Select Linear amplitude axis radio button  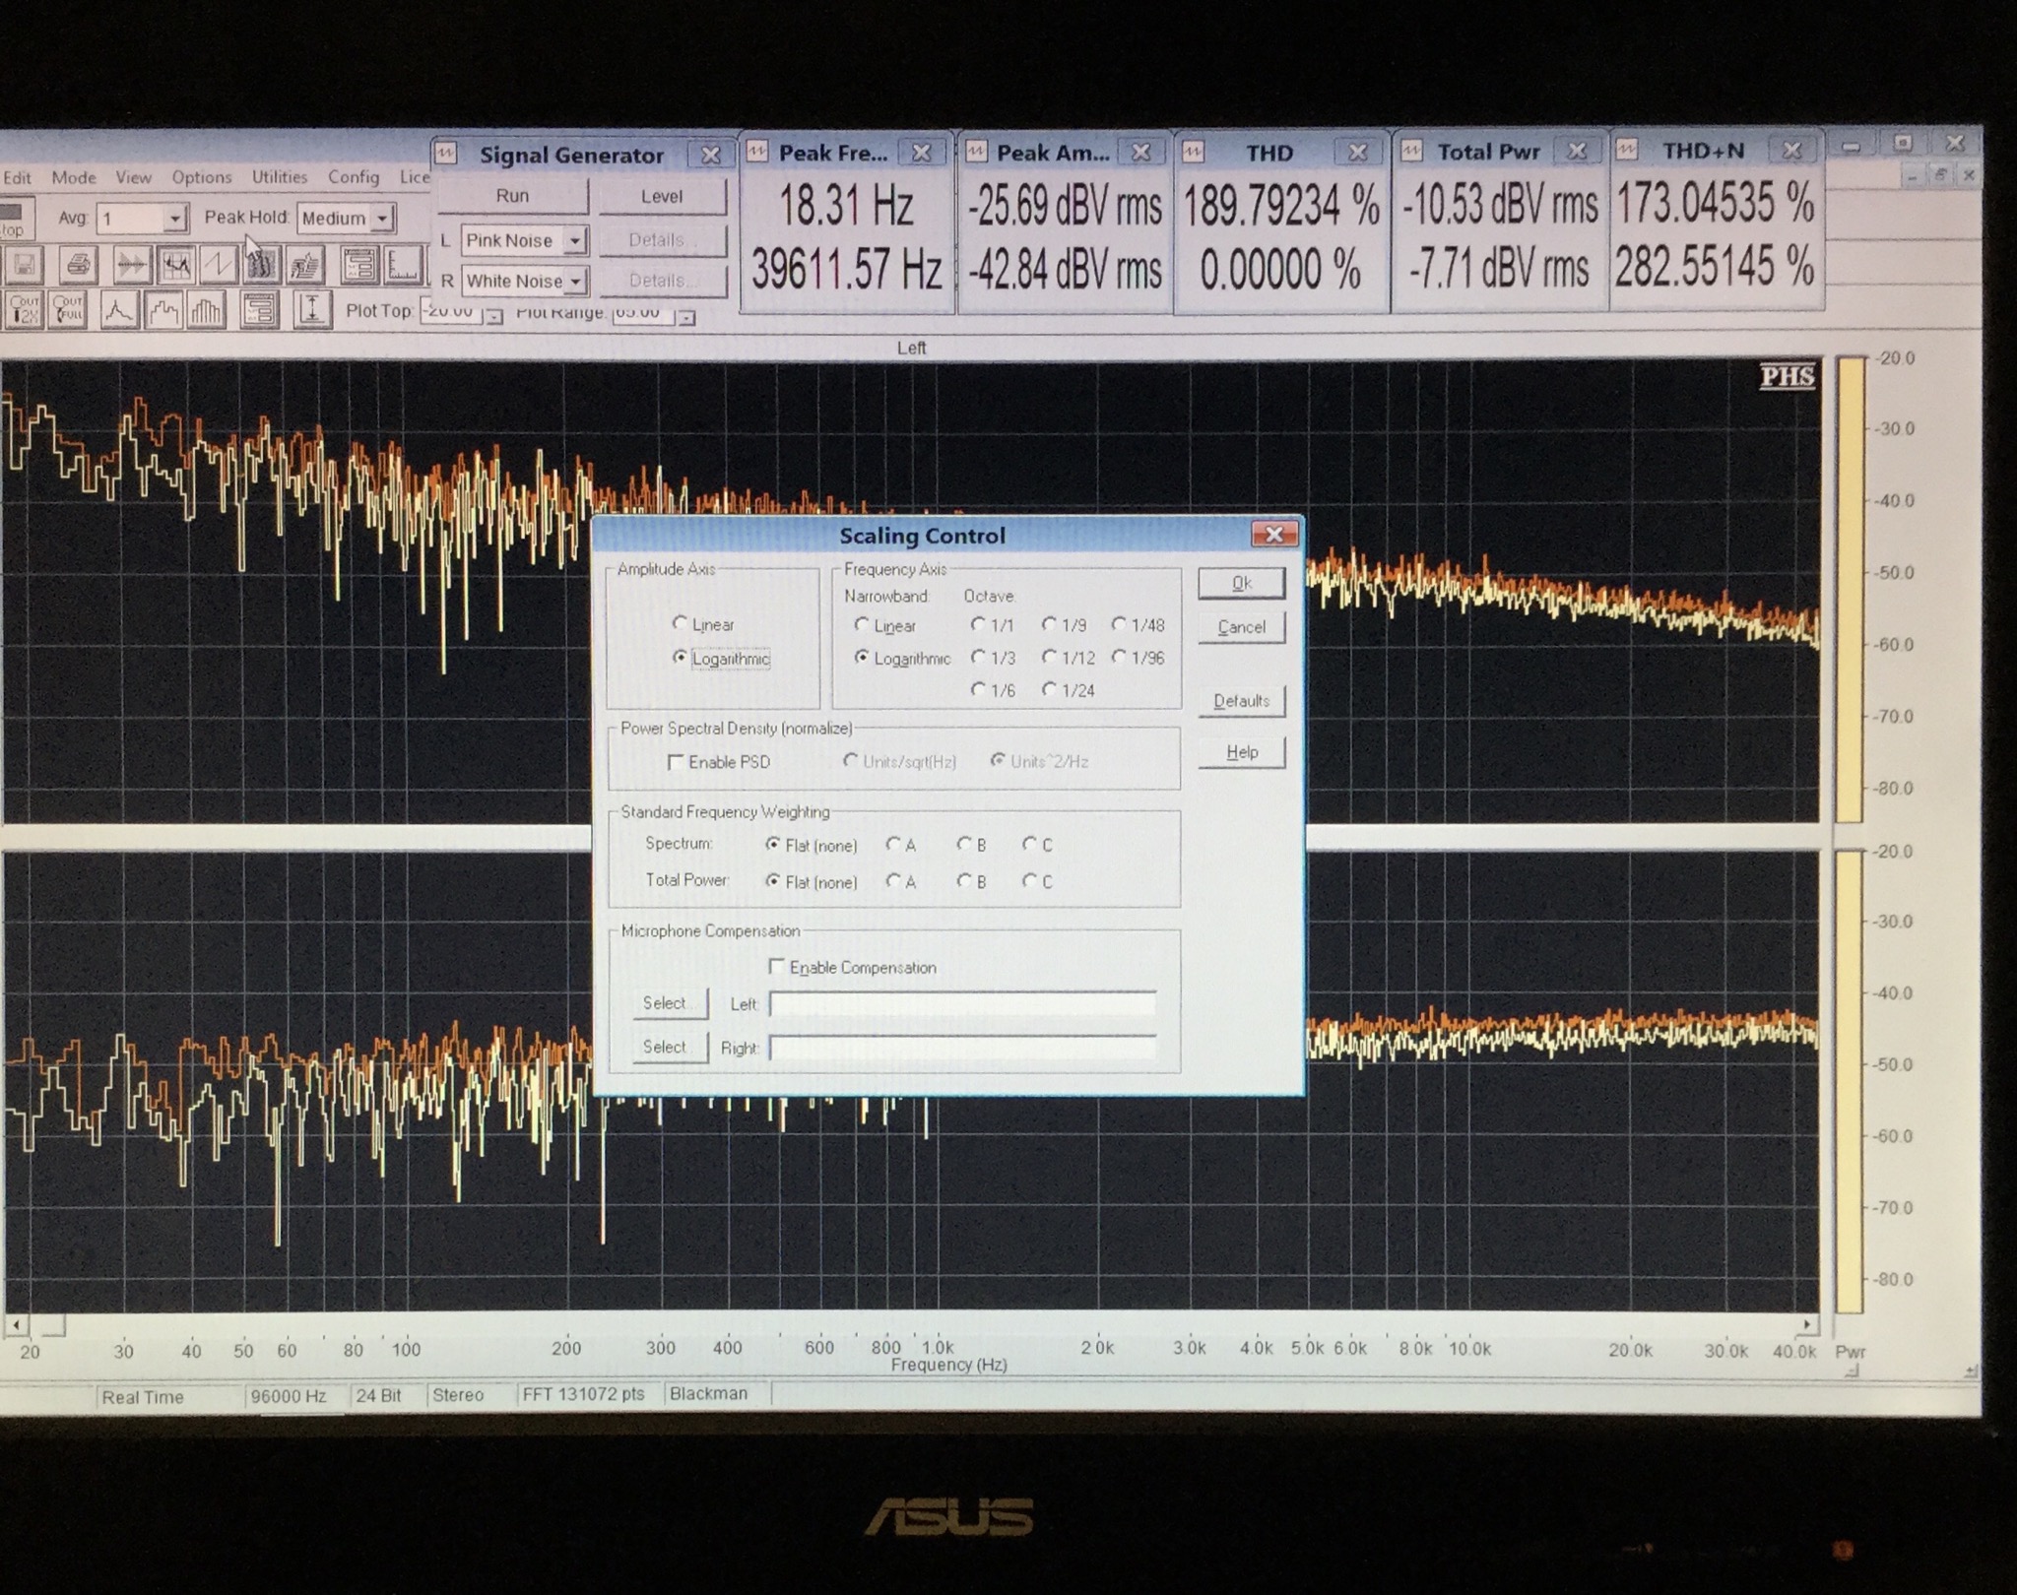coord(680,623)
